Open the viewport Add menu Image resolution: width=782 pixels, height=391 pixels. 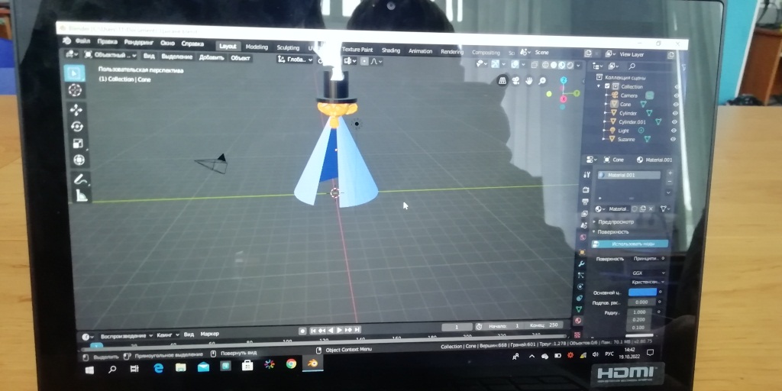(x=212, y=57)
